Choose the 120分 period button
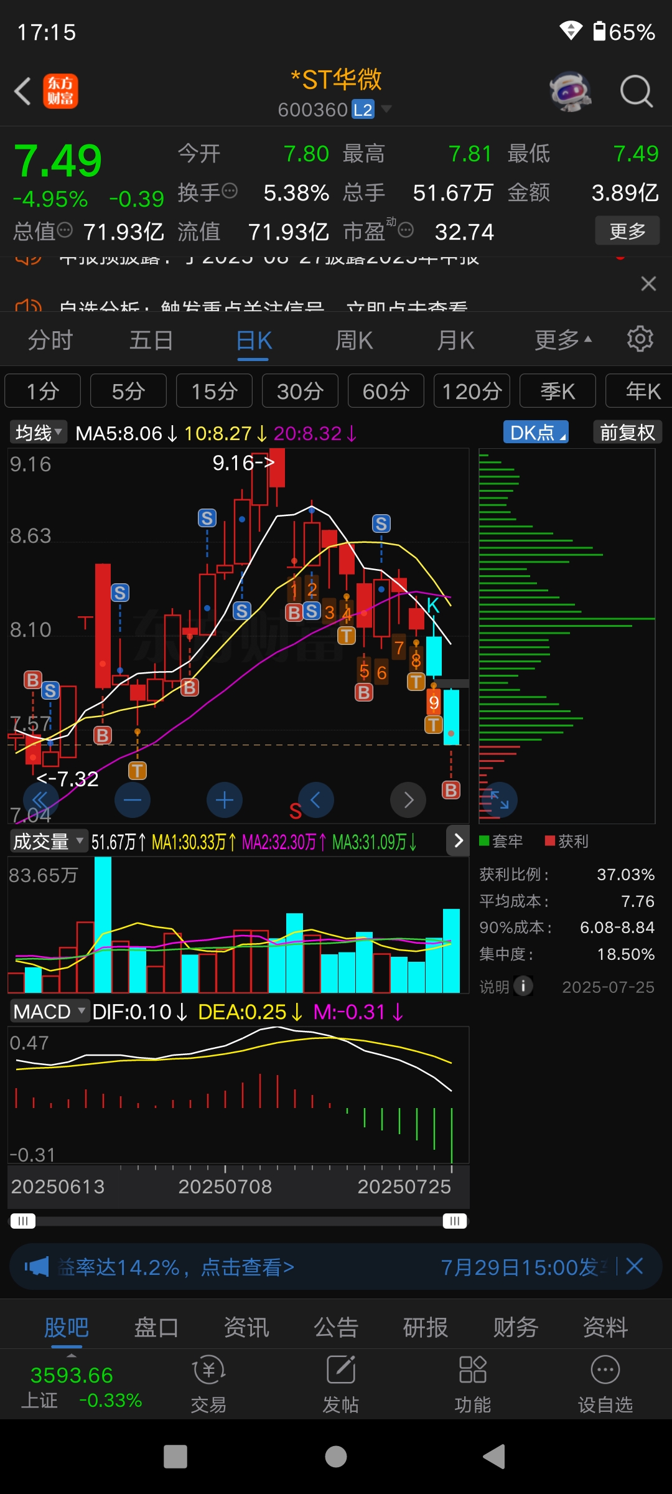 (472, 391)
